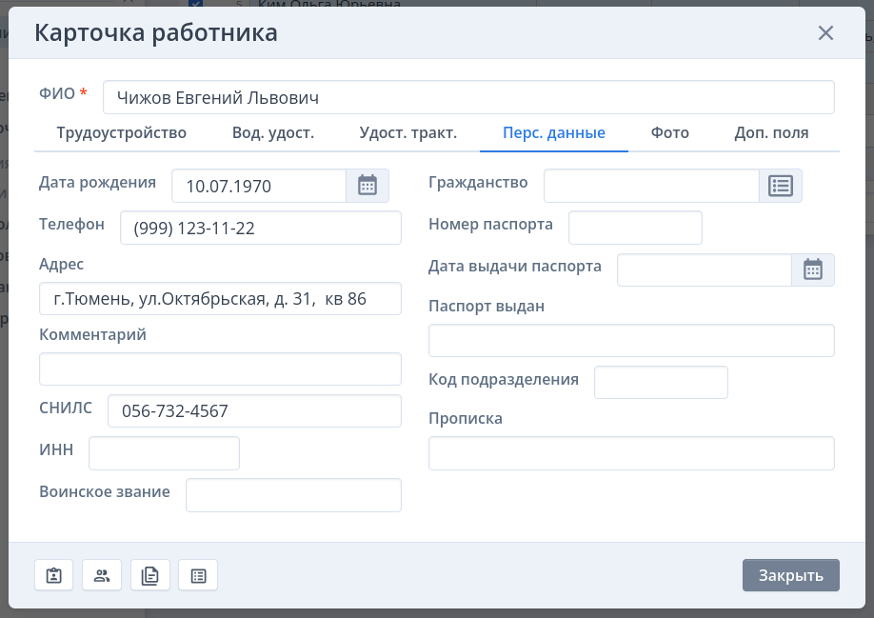Click the ID badge icon in footer
The height and width of the screenshot is (618, 874).
click(54, 575)
